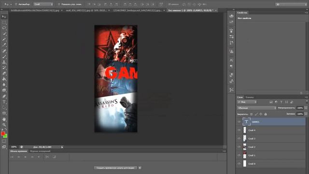The image size is (309, 174).
Task: Open layer filter kind dropdown
Action: coord(247,102)
